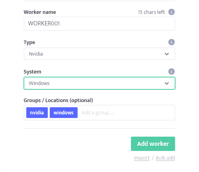Click the Add a group input

127,113
